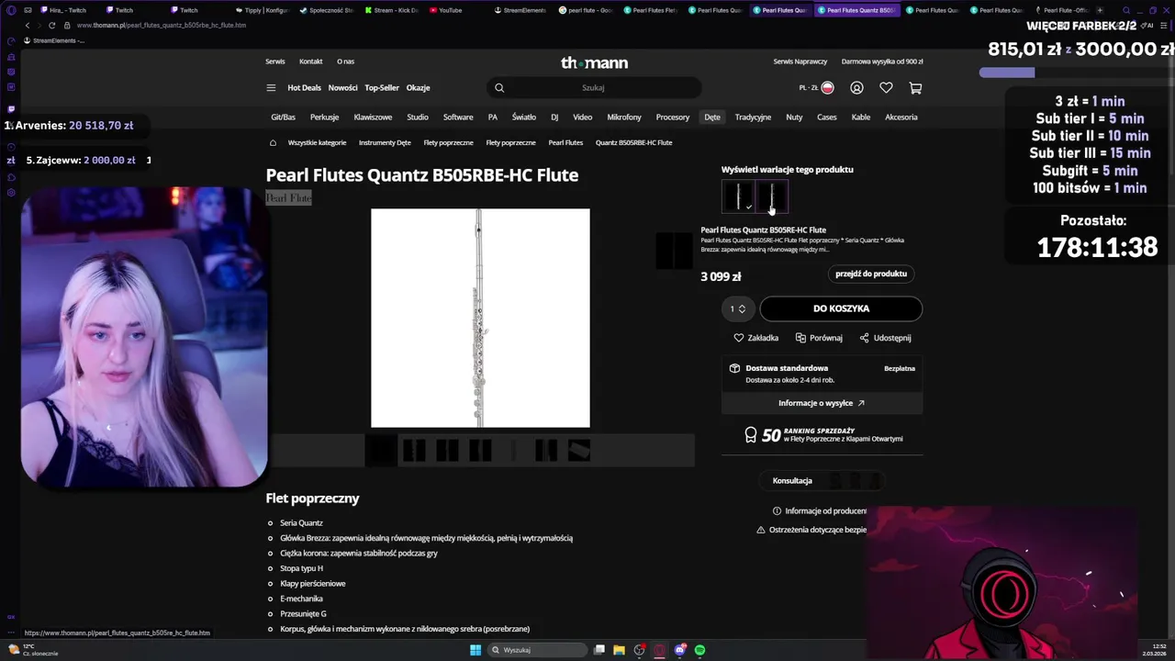
Task: Add the flute with DO KOSZYKA
Action: click(x=841, y=308)
